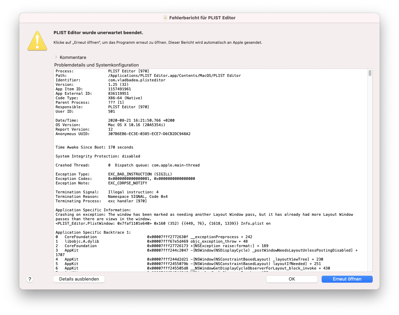Click 'Parent Process: ??? [1]' line

[x=89, y=103]
